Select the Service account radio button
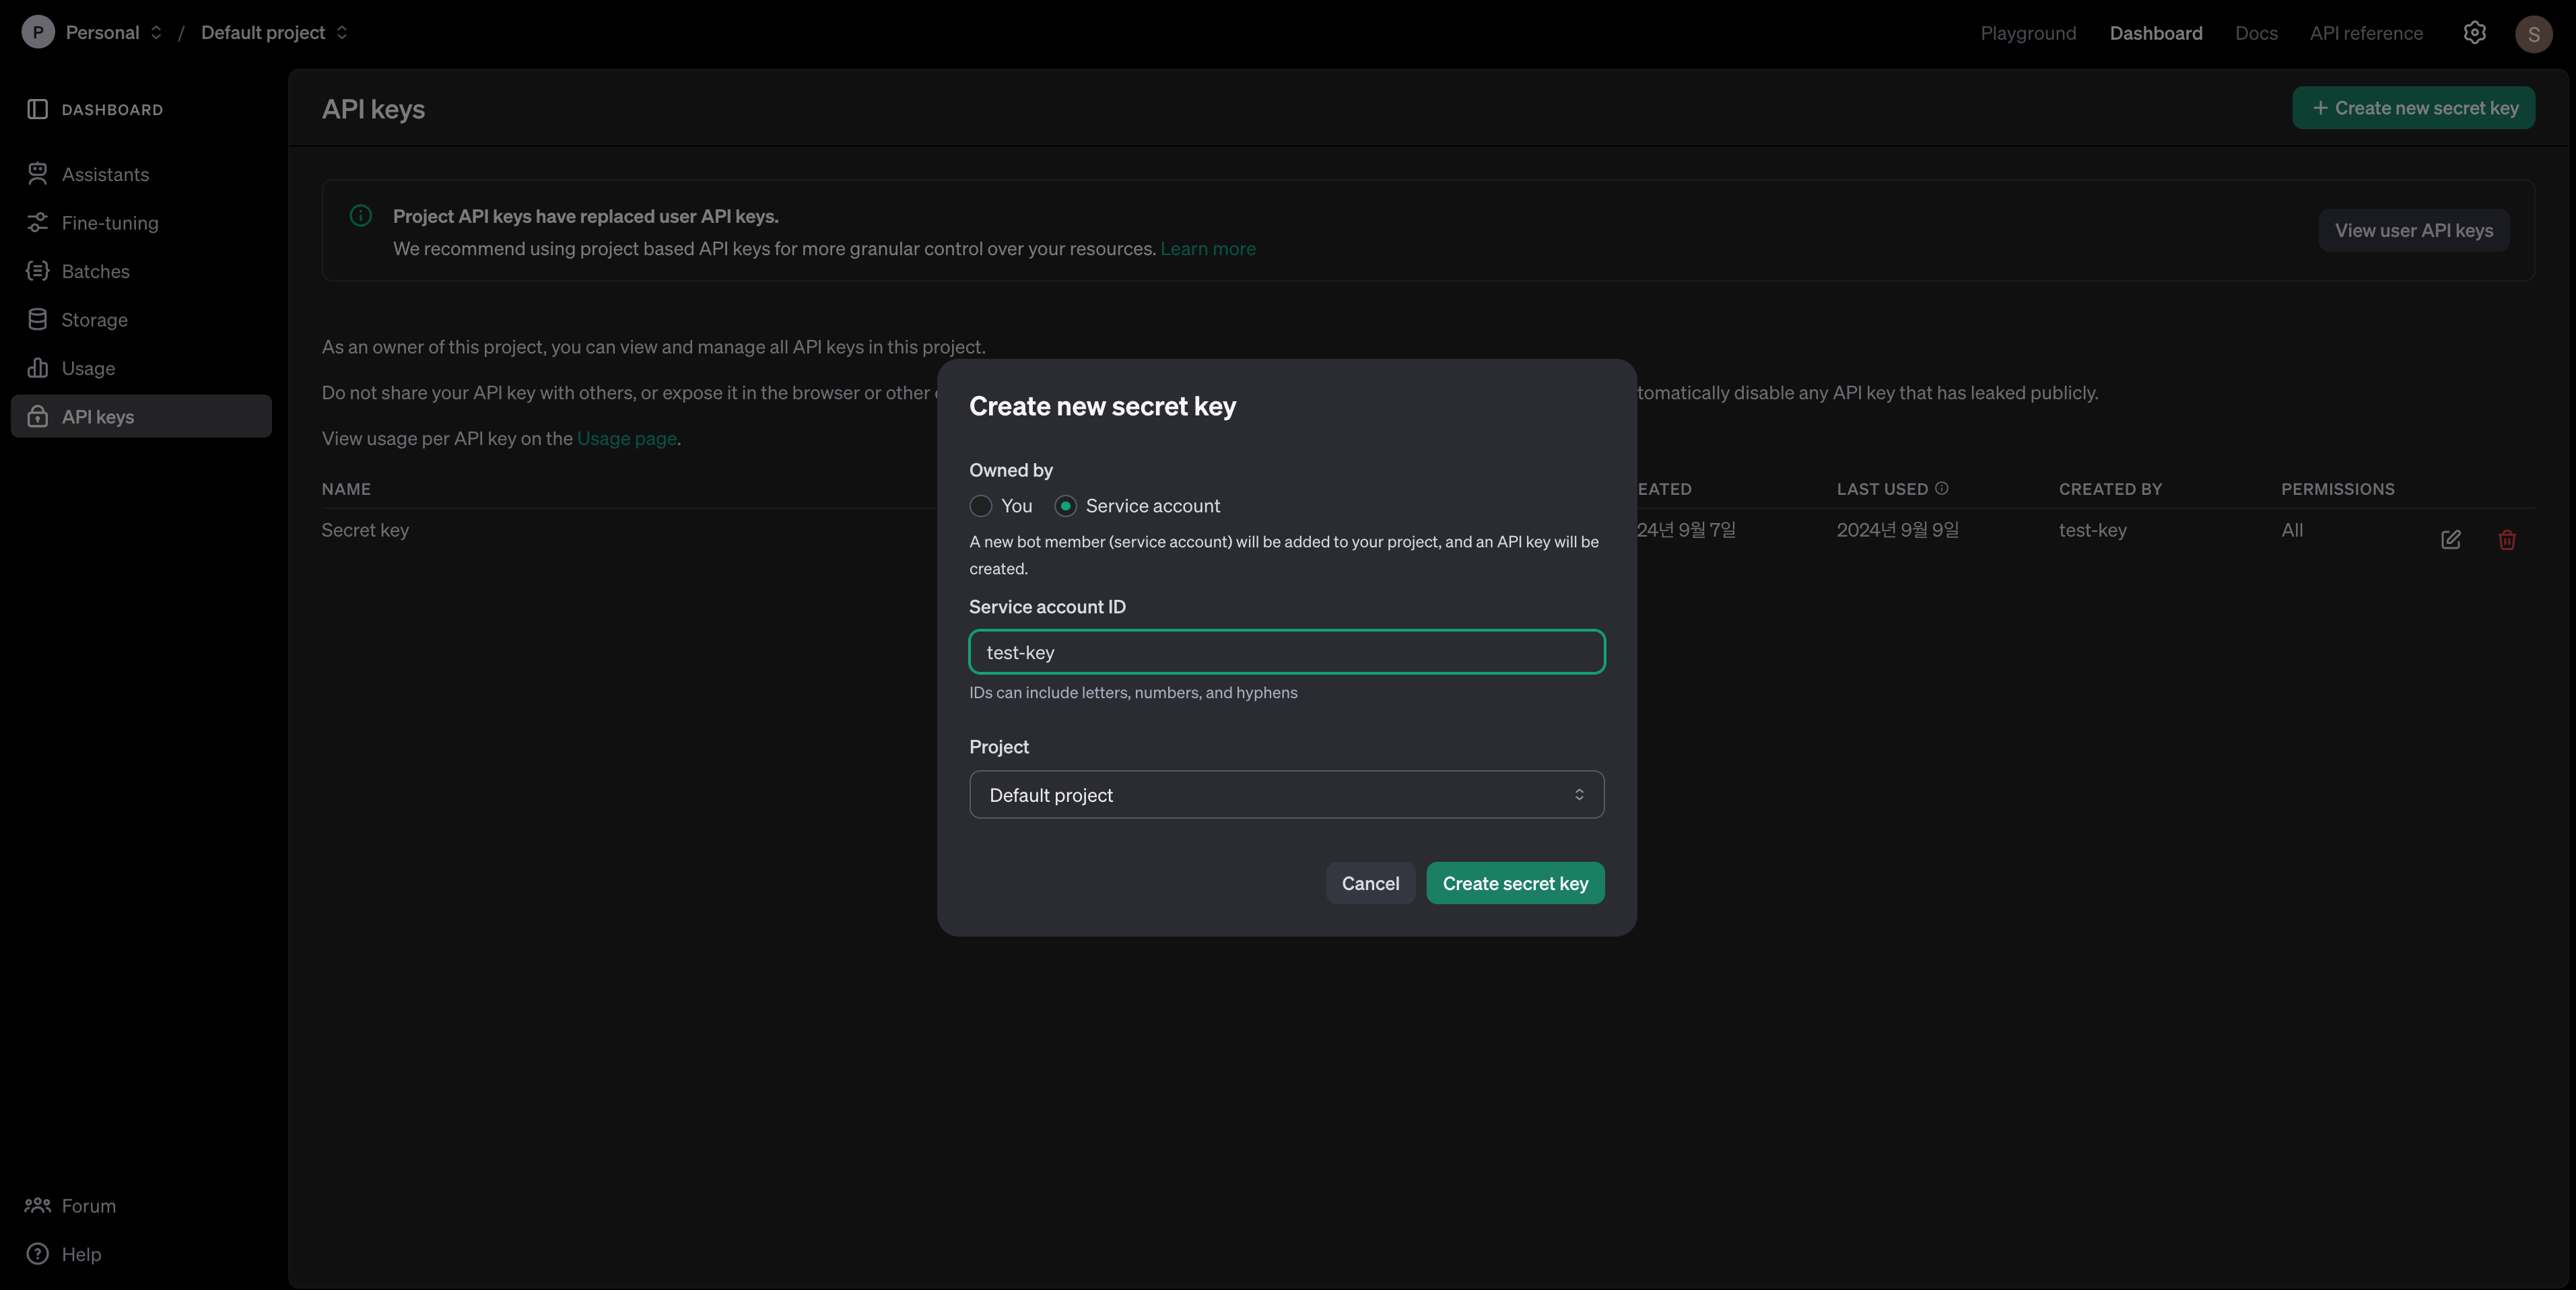 tap(1065, 506)
